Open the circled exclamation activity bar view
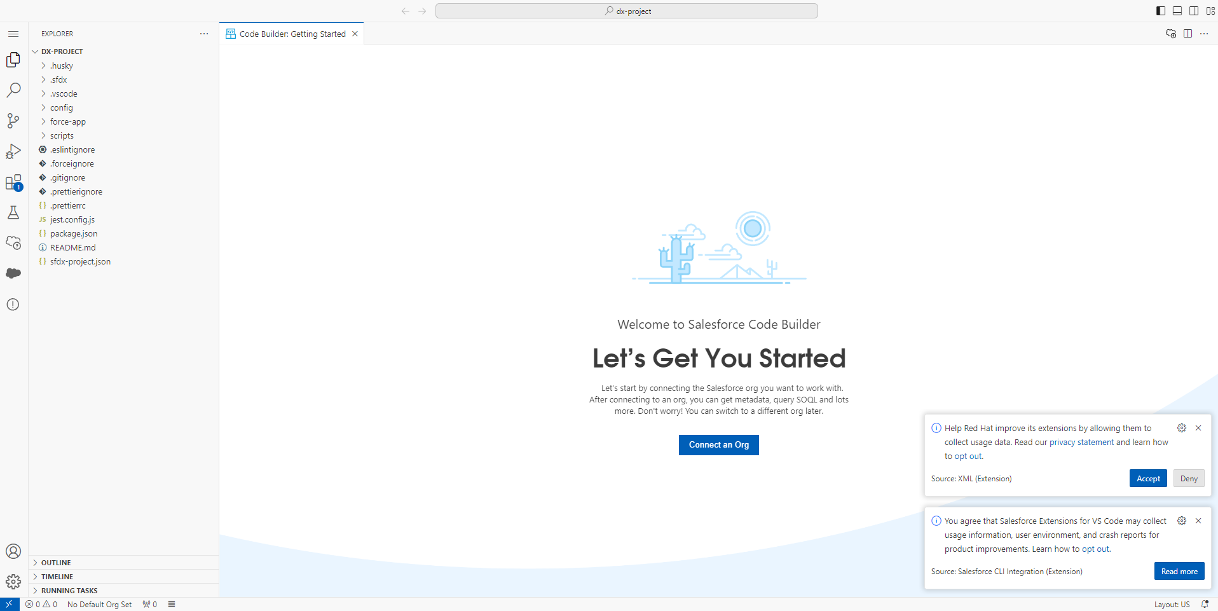 point(13,304)
